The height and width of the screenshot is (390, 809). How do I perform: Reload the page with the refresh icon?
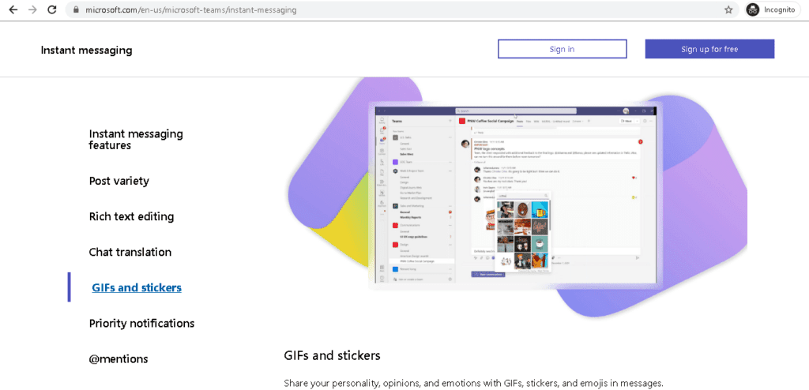pos(51,9)
